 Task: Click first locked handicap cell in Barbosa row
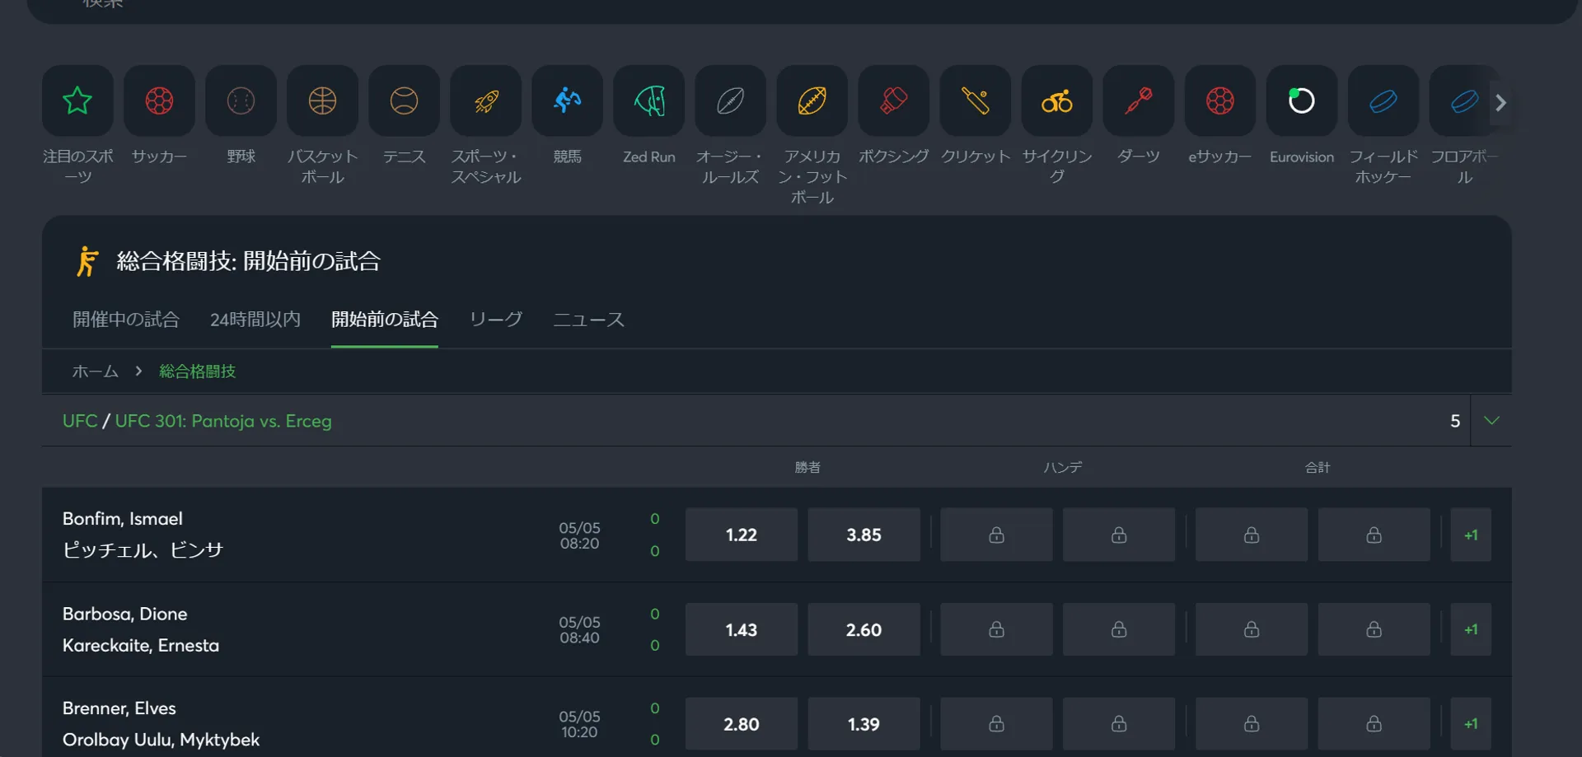pyautogui.click(x=996, y=629)
